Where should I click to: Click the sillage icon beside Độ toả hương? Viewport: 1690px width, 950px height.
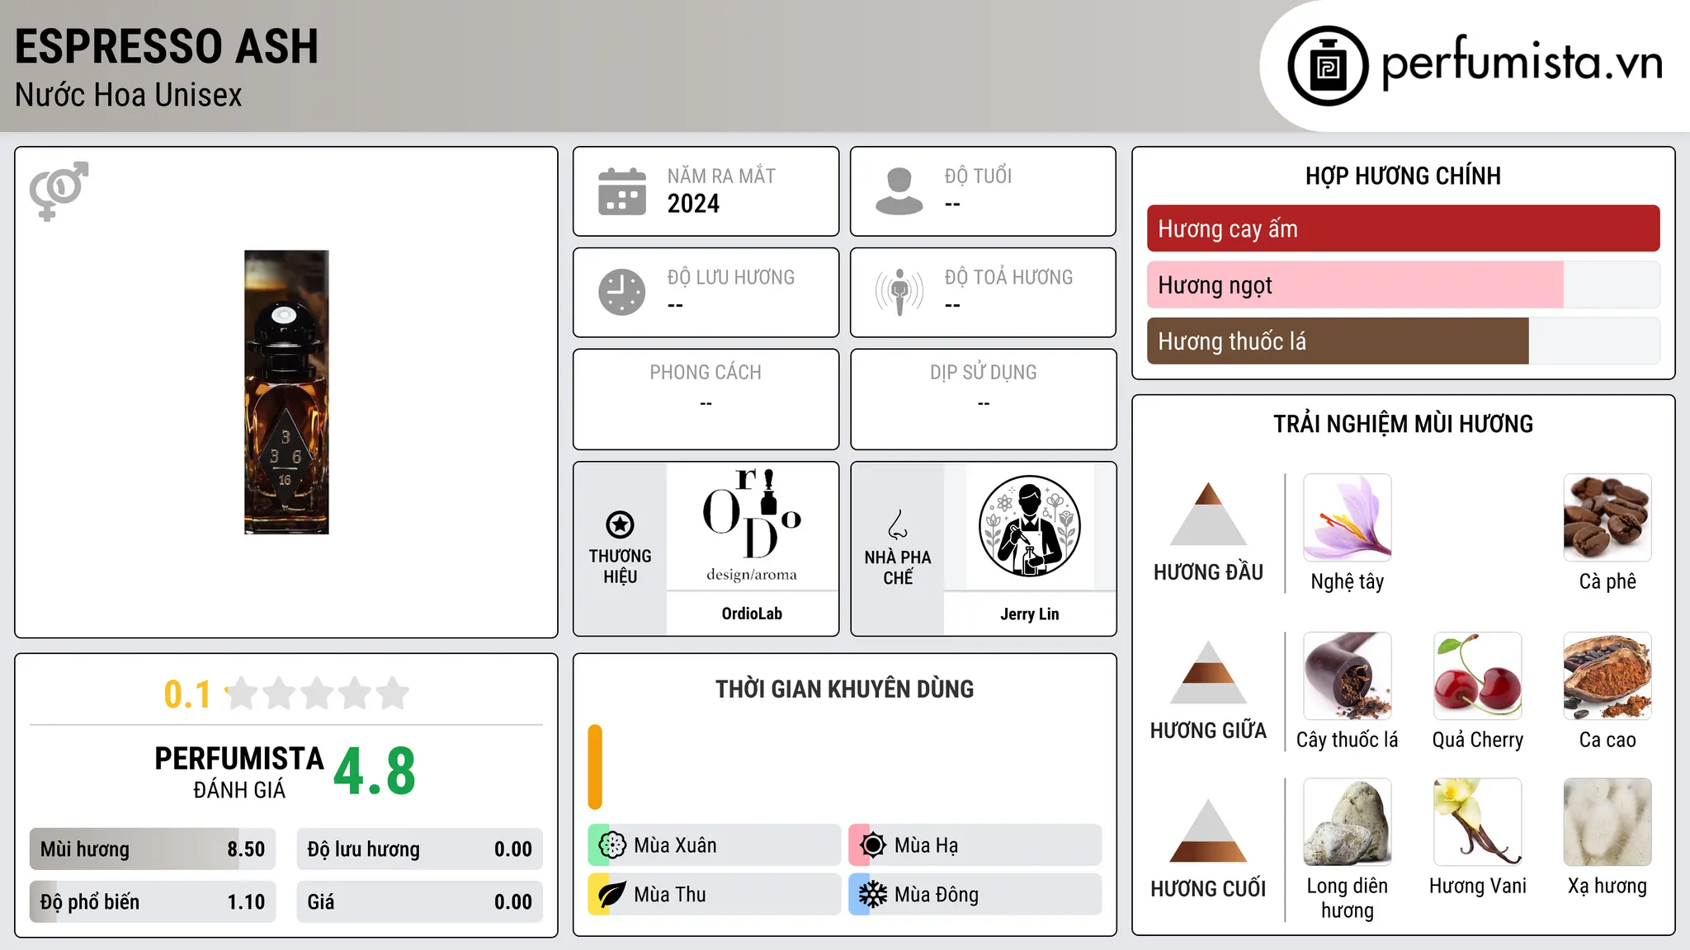click(899, 292)
